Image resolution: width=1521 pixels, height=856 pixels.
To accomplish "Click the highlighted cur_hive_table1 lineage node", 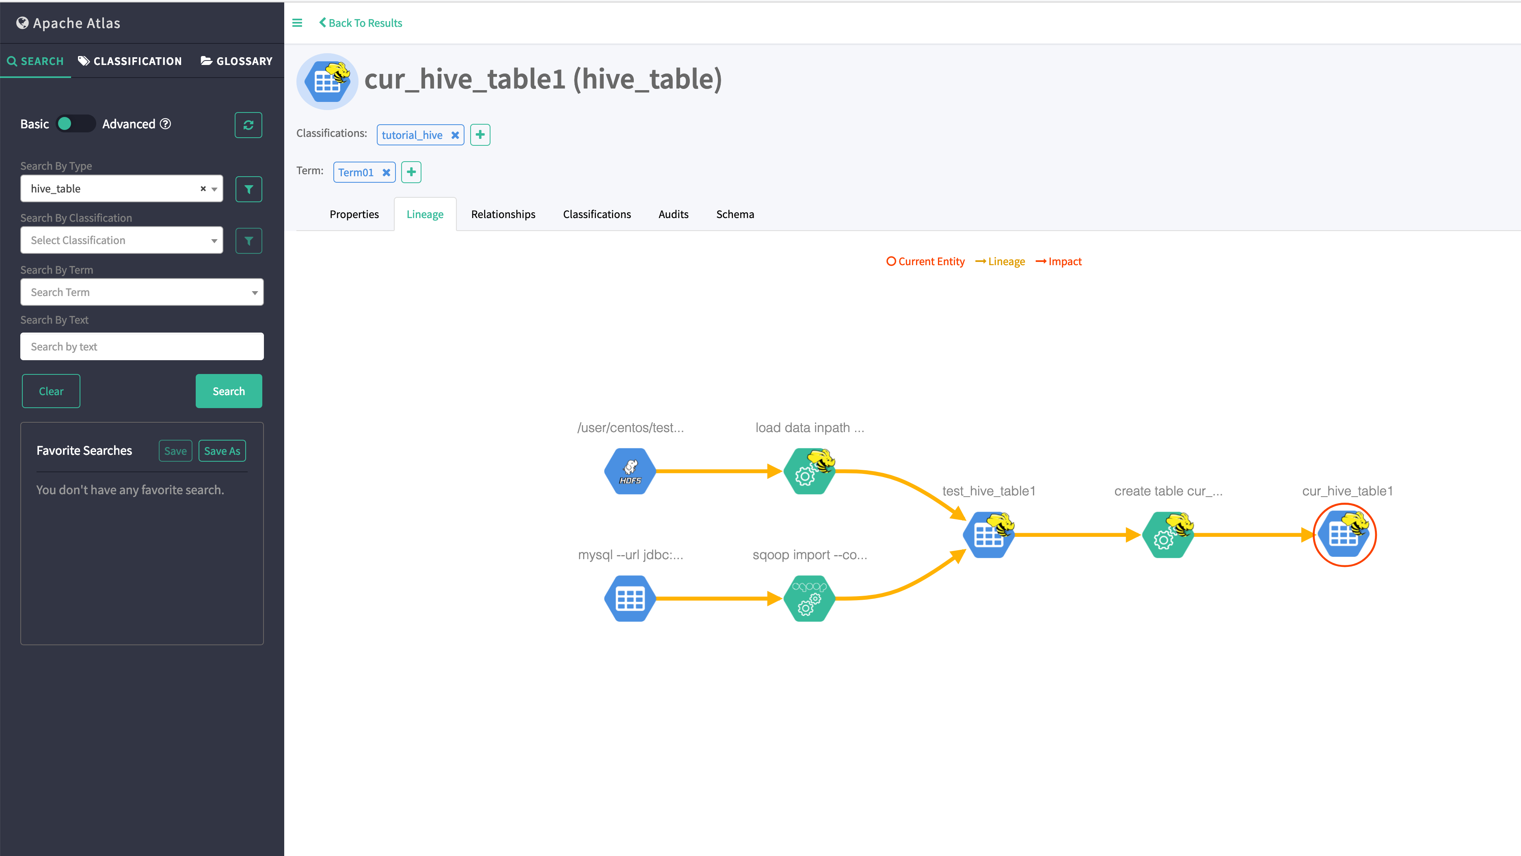I will pyautogui.click(x=1344, y=535).
